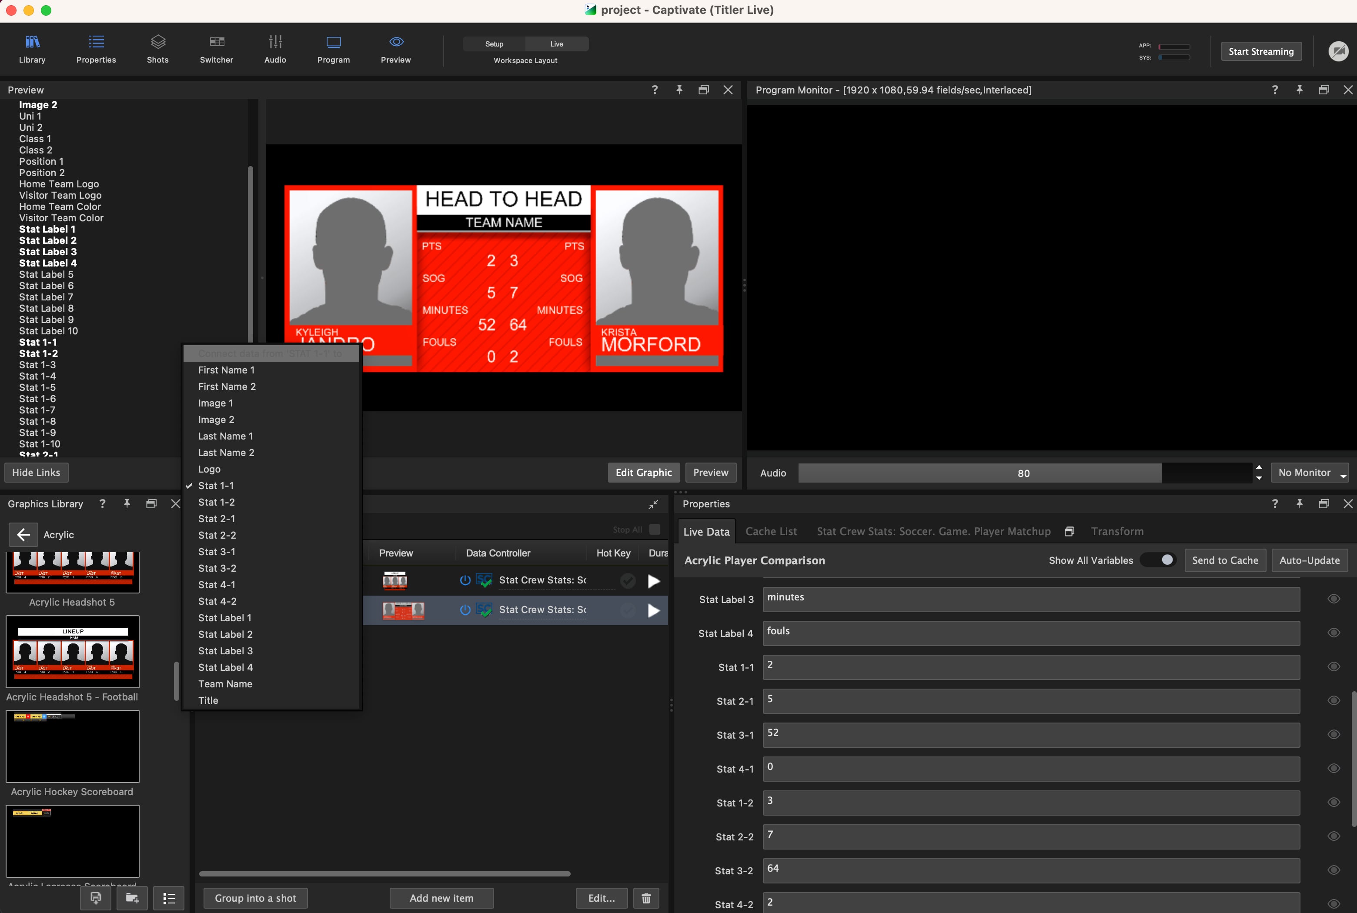
Task: Choose Team Name in the link menu
Action: point(272,683)
